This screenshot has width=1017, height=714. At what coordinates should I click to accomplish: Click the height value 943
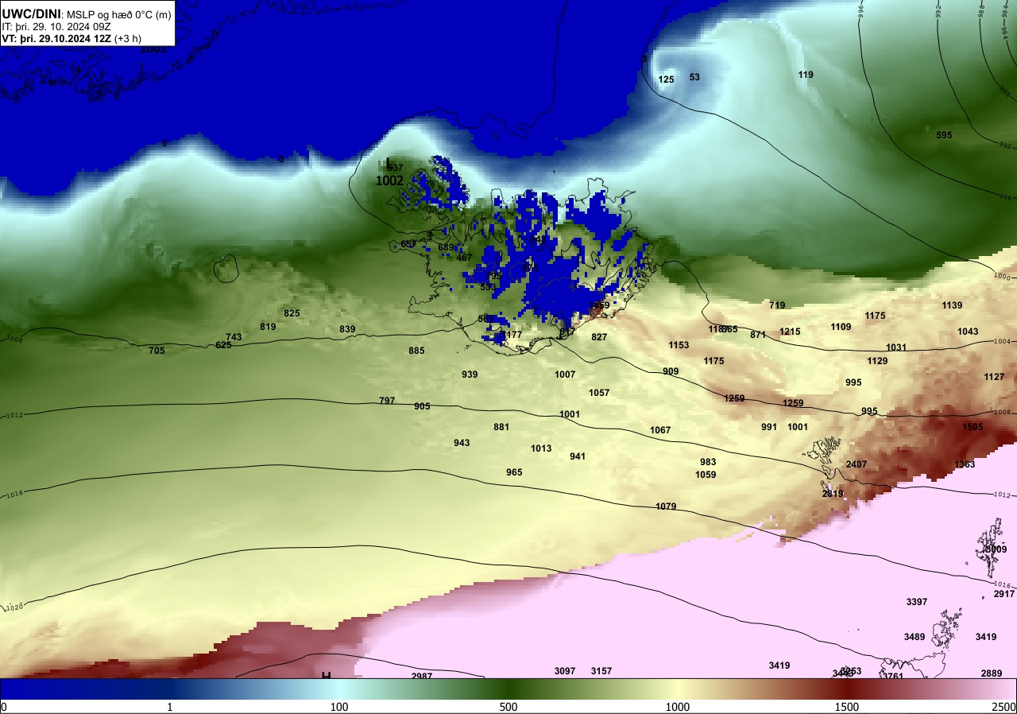coord(462,443)
